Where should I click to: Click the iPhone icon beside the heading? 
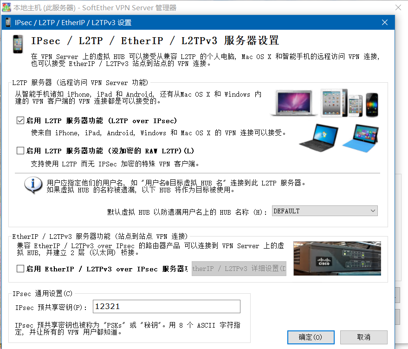coord(18,44)
